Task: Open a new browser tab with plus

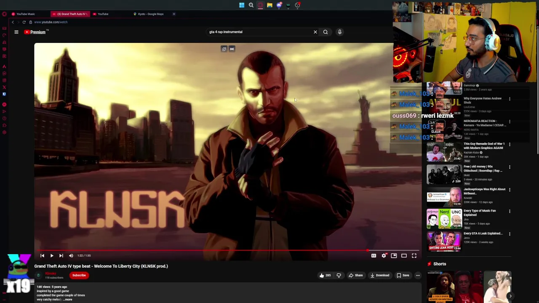Action: point(174,14)
